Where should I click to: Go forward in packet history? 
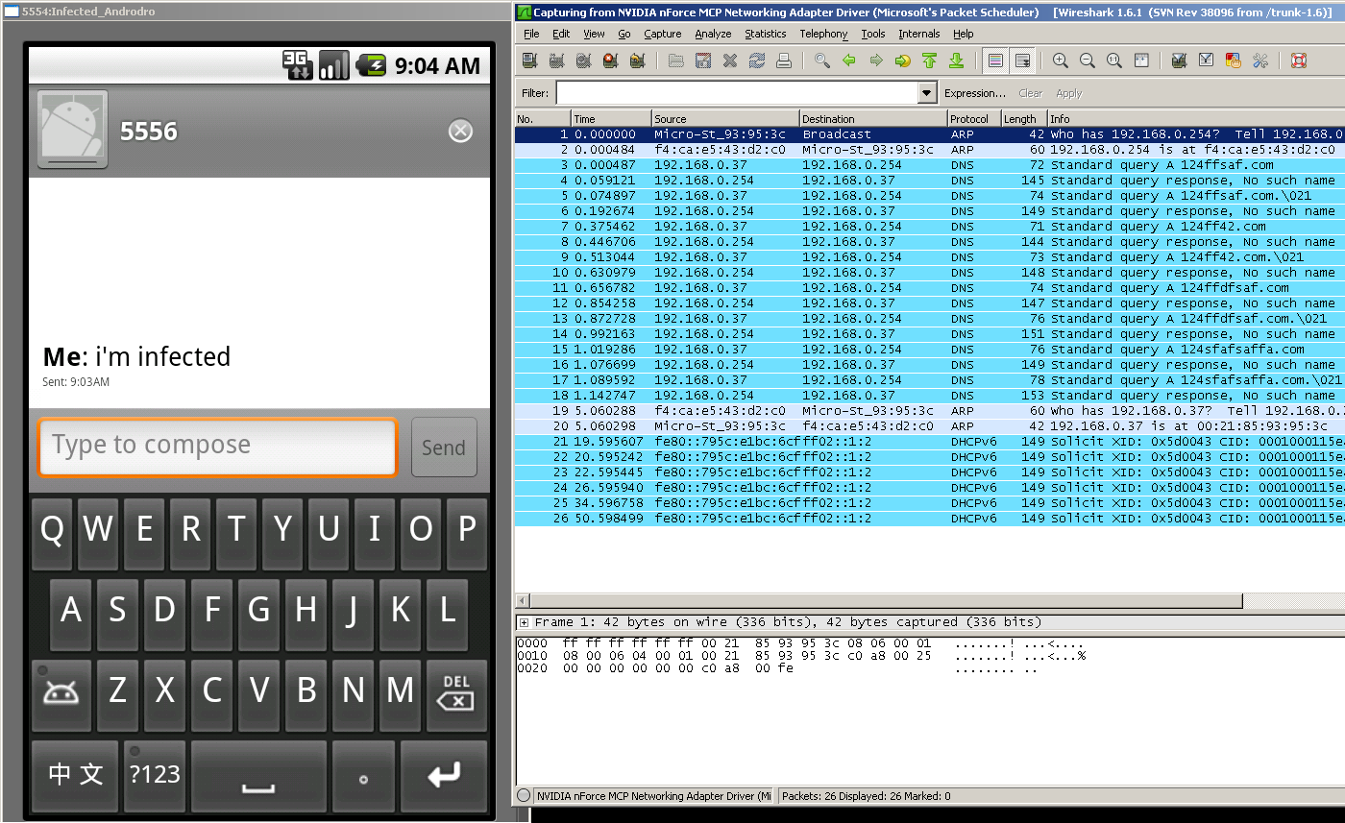tap(876, 61)
